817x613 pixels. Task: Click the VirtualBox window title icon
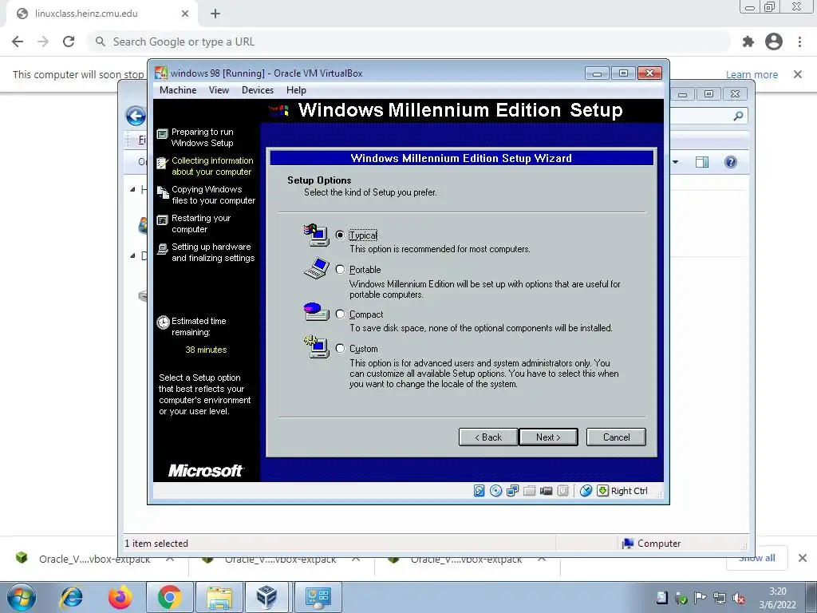[161, 73]
